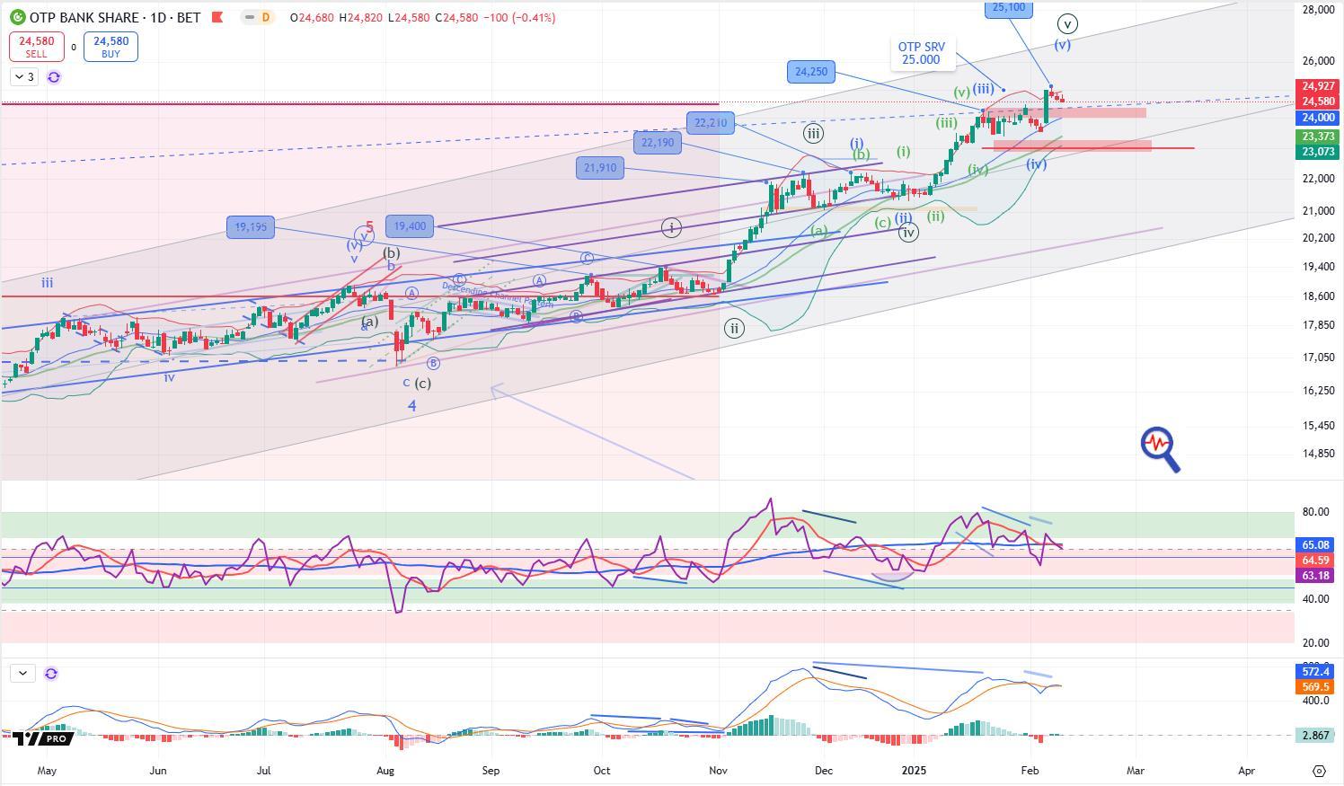The image size is (1344, 786).
Task: Expand the 3 indicators legend dropdown
Action: (24, 77)
